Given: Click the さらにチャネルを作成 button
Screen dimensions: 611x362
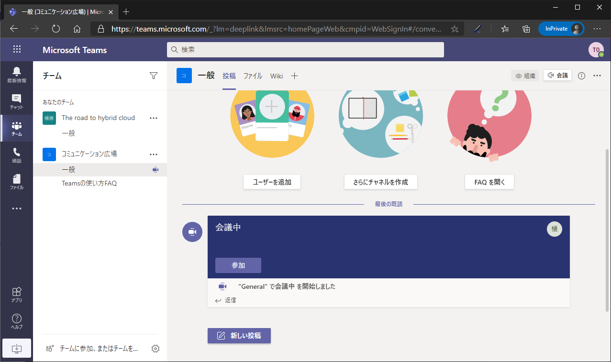Looking at the screenshot, I should 381,182.
